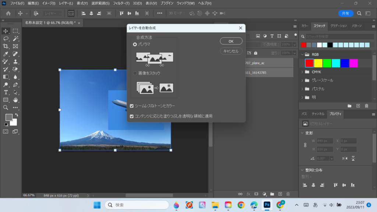Pick the yellow swatch in RGB group

318,63
